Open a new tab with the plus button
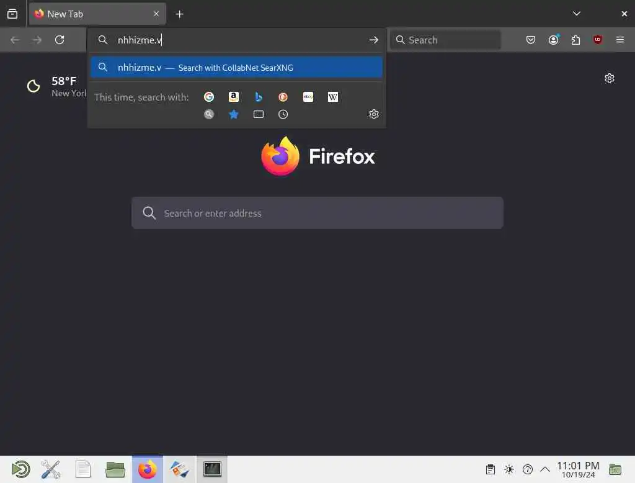 pyautogui.click(x=179, y=14)
